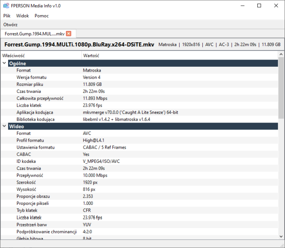The width and height of the screenshot is (285, 248).
Task: Select the Tryb klatek row
Action: pyautogui.click(x=140, y=210)
